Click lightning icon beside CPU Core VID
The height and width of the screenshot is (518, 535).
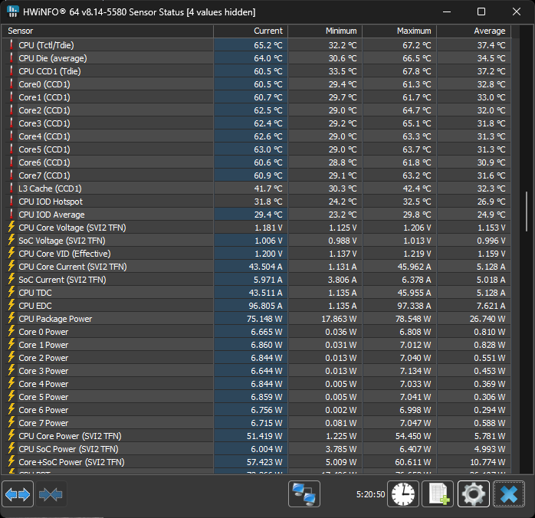point(11,253)
